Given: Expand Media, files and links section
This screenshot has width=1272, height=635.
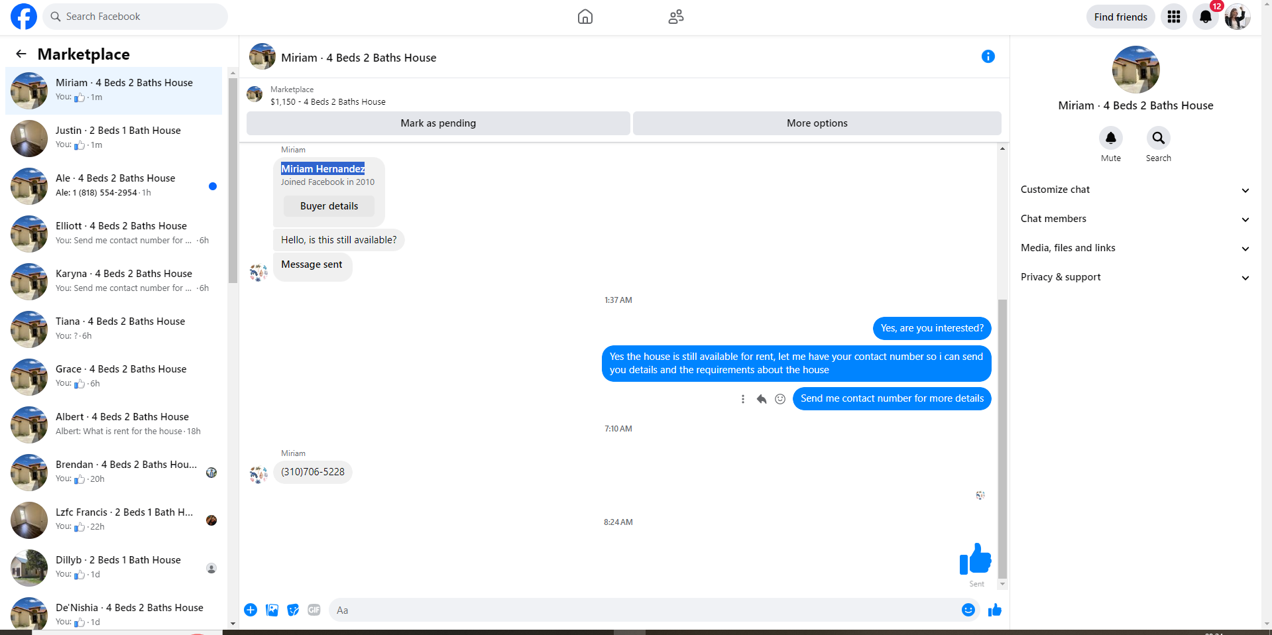Looking at the screenshot, I should [x=1135, y=248].
